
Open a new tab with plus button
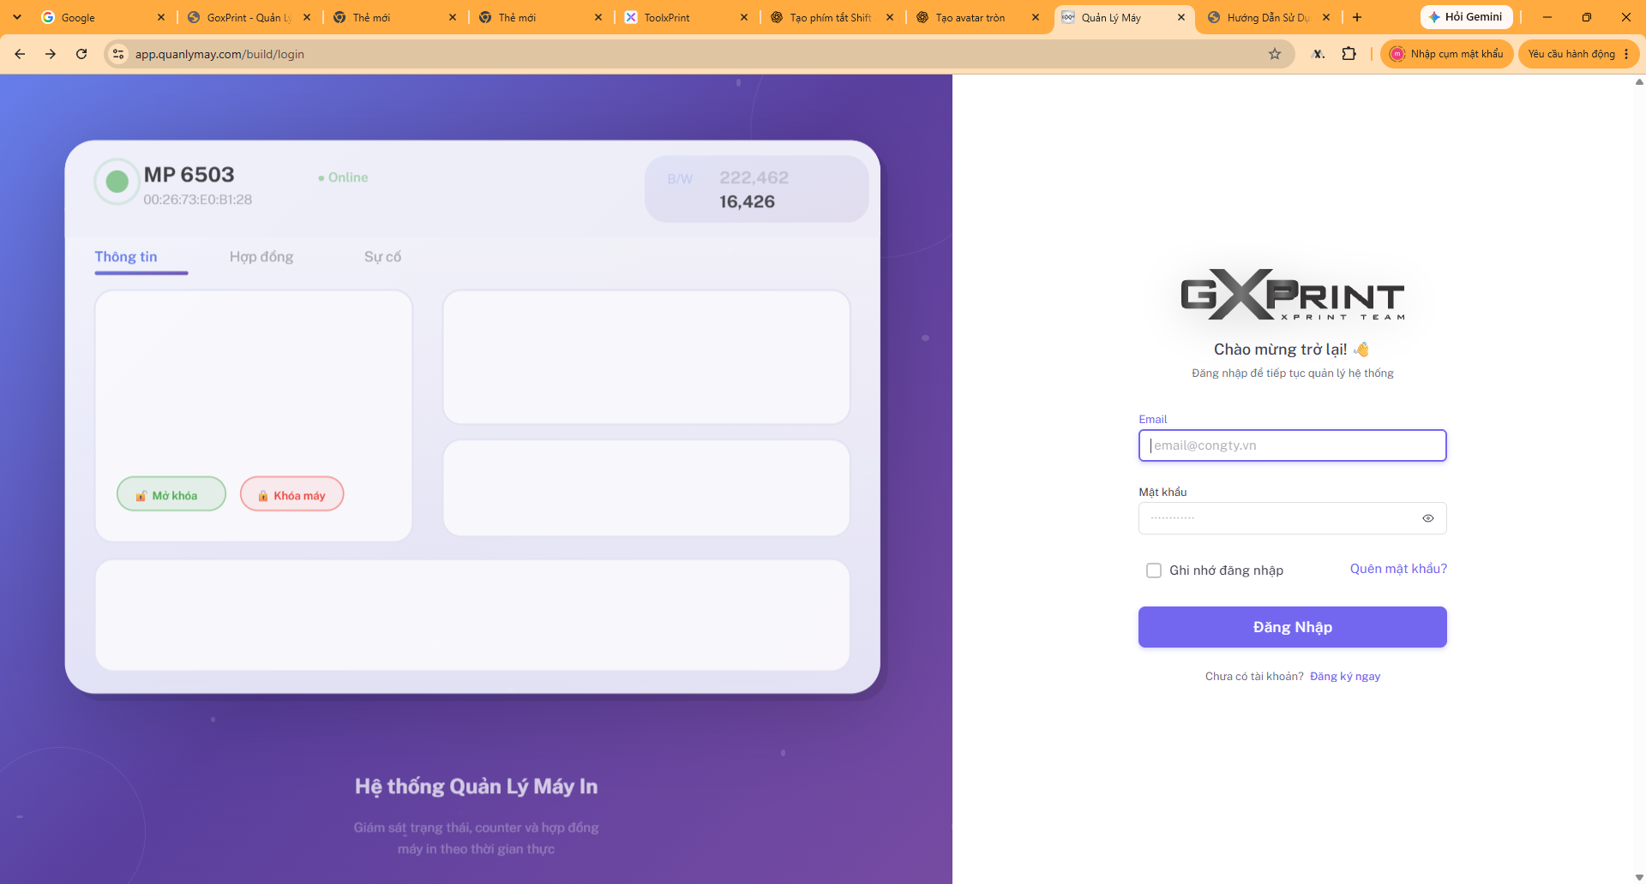(x=1357, y=17)
